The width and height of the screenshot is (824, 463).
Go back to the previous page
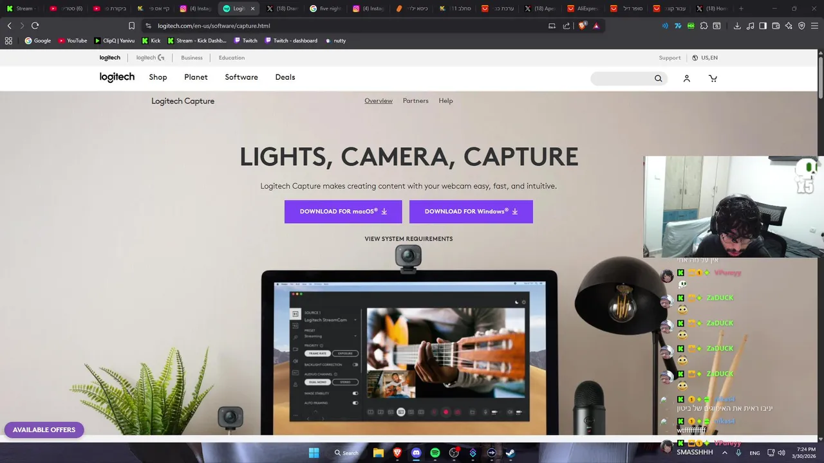coord(9,26)
